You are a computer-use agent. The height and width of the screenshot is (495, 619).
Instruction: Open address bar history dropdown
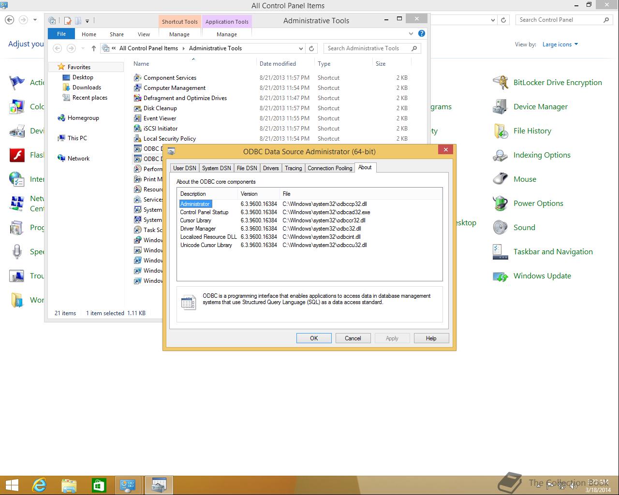pos(301,48)
